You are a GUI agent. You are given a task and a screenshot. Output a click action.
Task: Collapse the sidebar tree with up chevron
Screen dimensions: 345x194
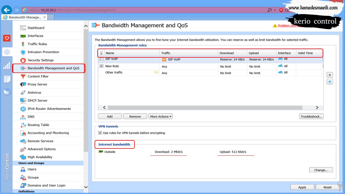pyautogui.click(x=86, y=26)
